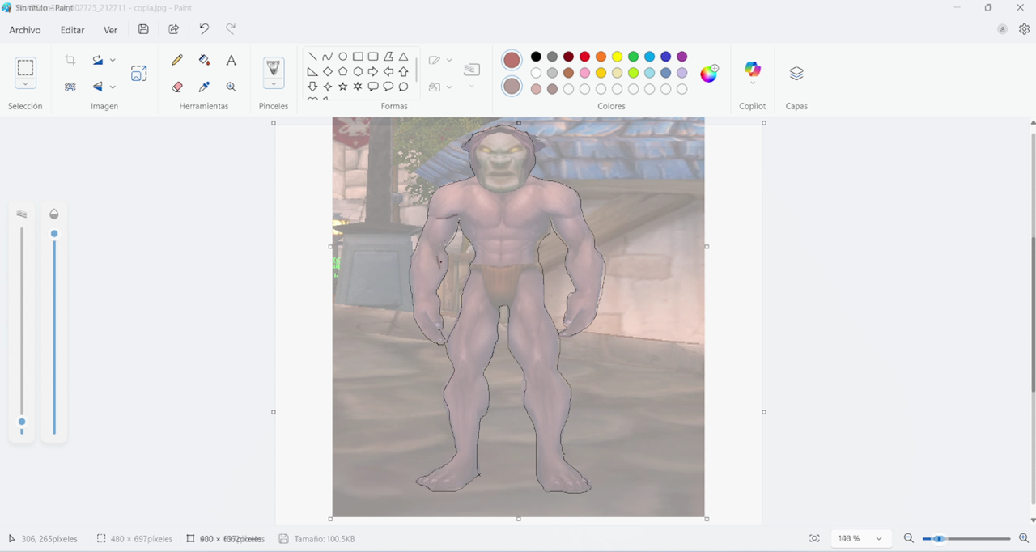Select Color 2 secondary swatch
The width and height of the screenshot is (1036, 552).
(512, 86)
